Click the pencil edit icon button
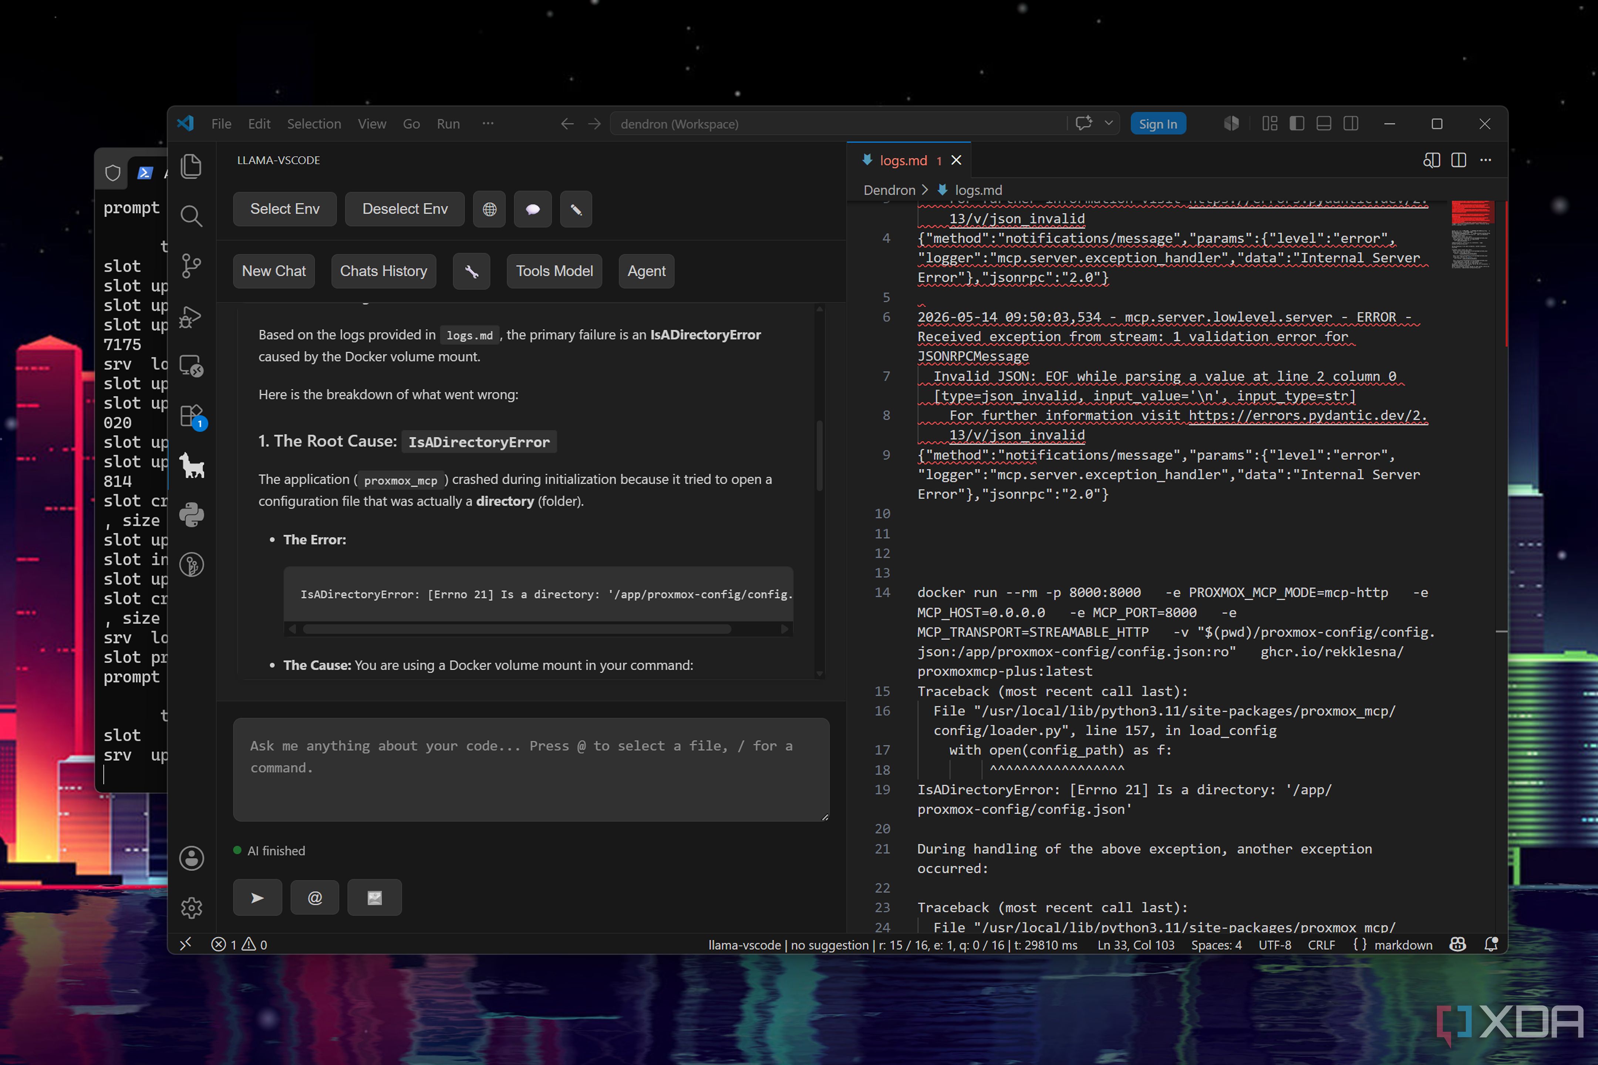 pyautogui.click(x=576, y=209)
